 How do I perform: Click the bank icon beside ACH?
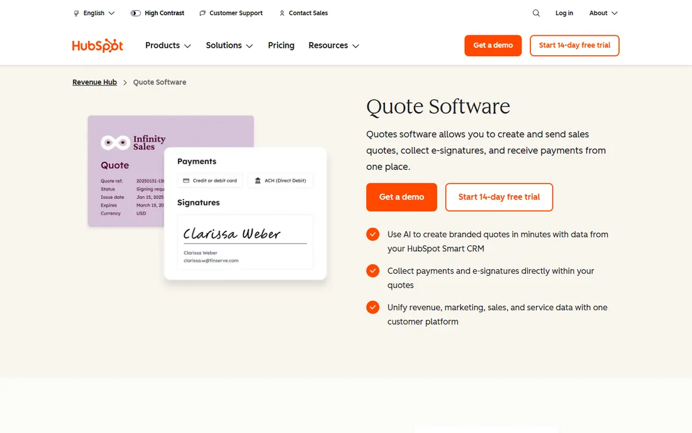(x=258, y=181)
